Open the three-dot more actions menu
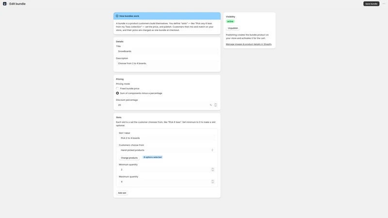 pyautogui.click(x=384, y=4)
